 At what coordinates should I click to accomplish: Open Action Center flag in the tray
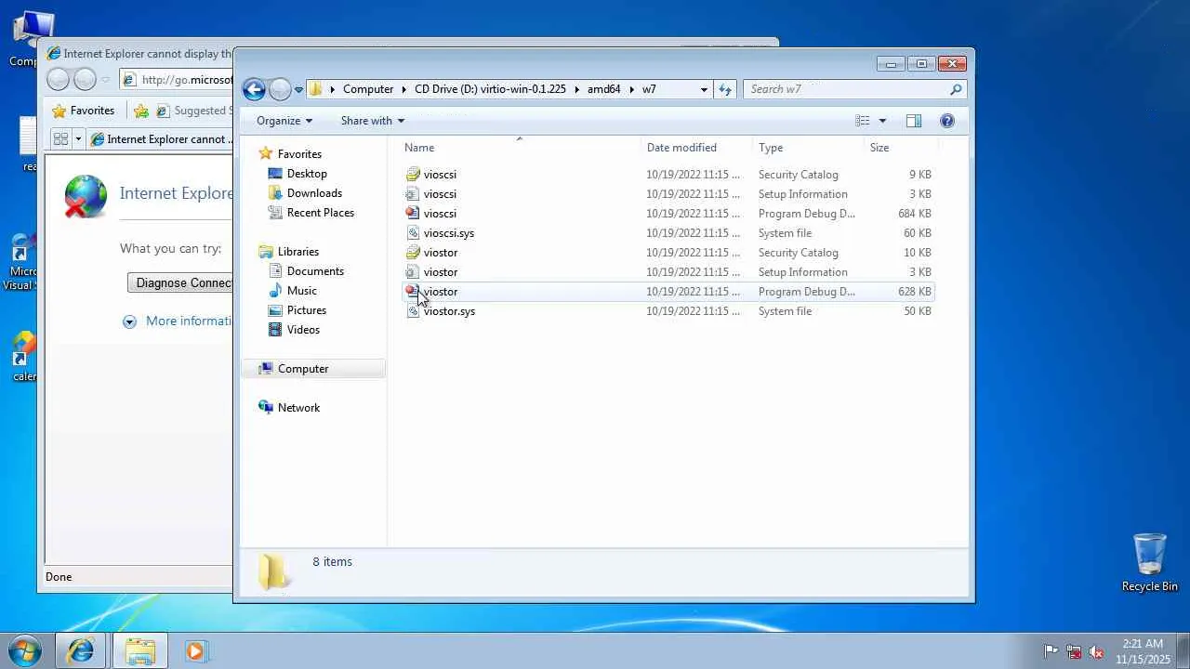pyautogui.click(x=1051, y=651)
